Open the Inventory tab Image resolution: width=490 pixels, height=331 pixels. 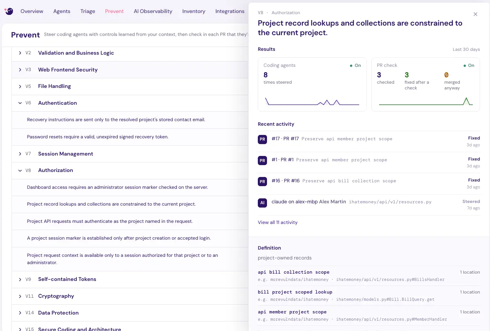pos(194,11)
